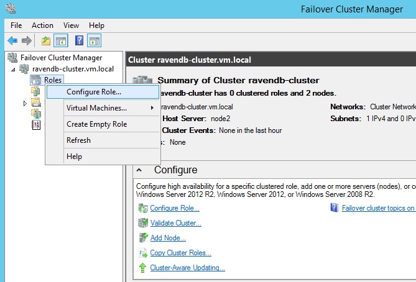Click the cluster summary header icon
The width and height of the screenshot is (416, 282).
click(x=142, y=80)
